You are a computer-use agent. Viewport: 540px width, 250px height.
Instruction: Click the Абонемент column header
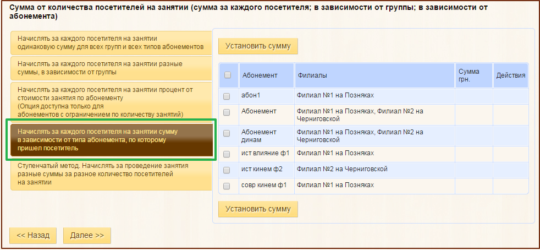(267, 75)
